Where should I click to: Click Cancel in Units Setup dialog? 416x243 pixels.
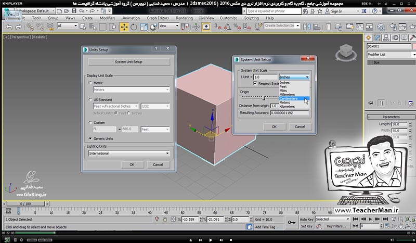(x=158, y=164)
